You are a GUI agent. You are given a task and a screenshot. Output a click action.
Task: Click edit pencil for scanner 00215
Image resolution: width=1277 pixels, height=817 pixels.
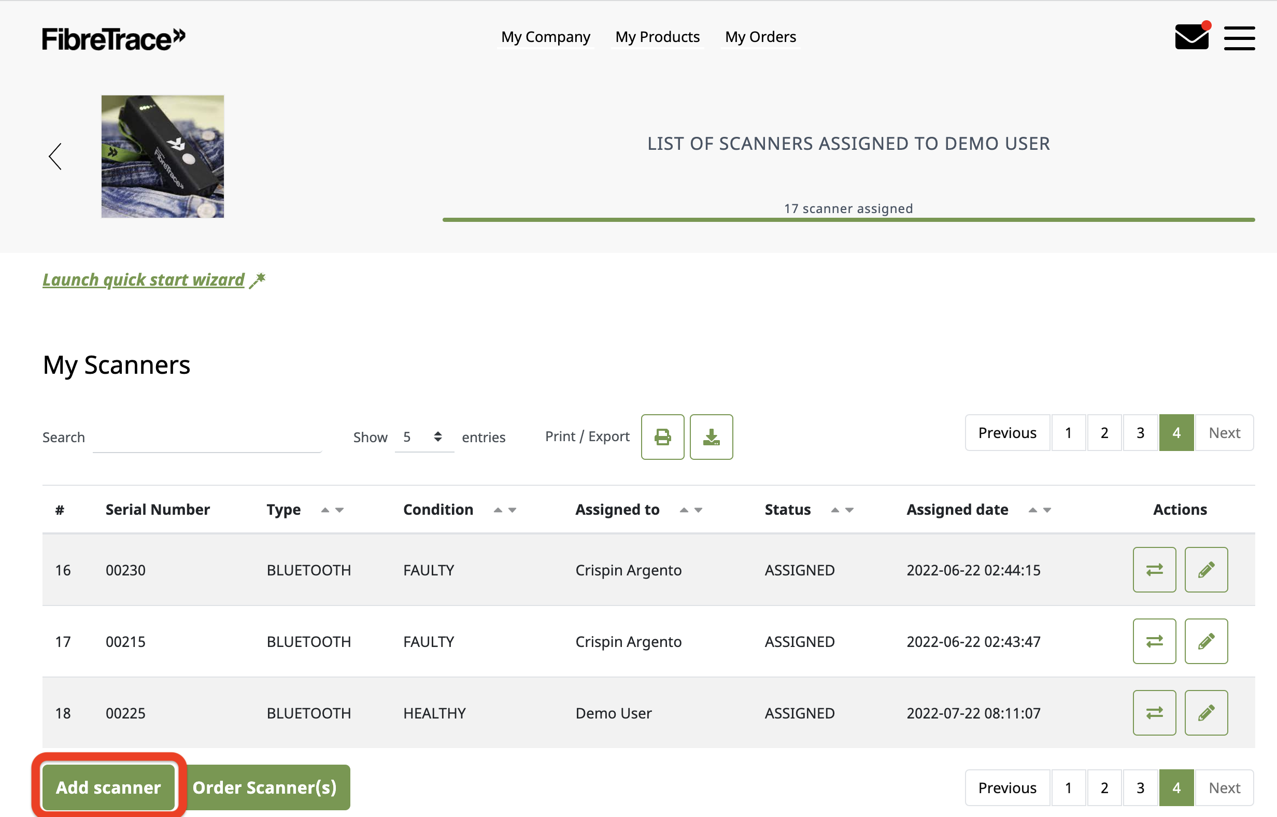click(1206, 641)
